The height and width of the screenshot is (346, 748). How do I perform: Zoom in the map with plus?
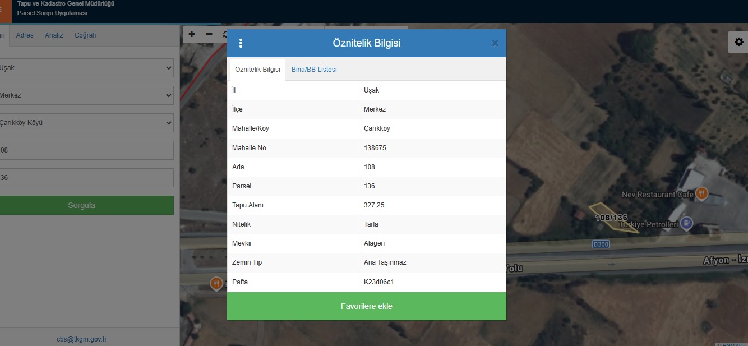pos(192,34)
